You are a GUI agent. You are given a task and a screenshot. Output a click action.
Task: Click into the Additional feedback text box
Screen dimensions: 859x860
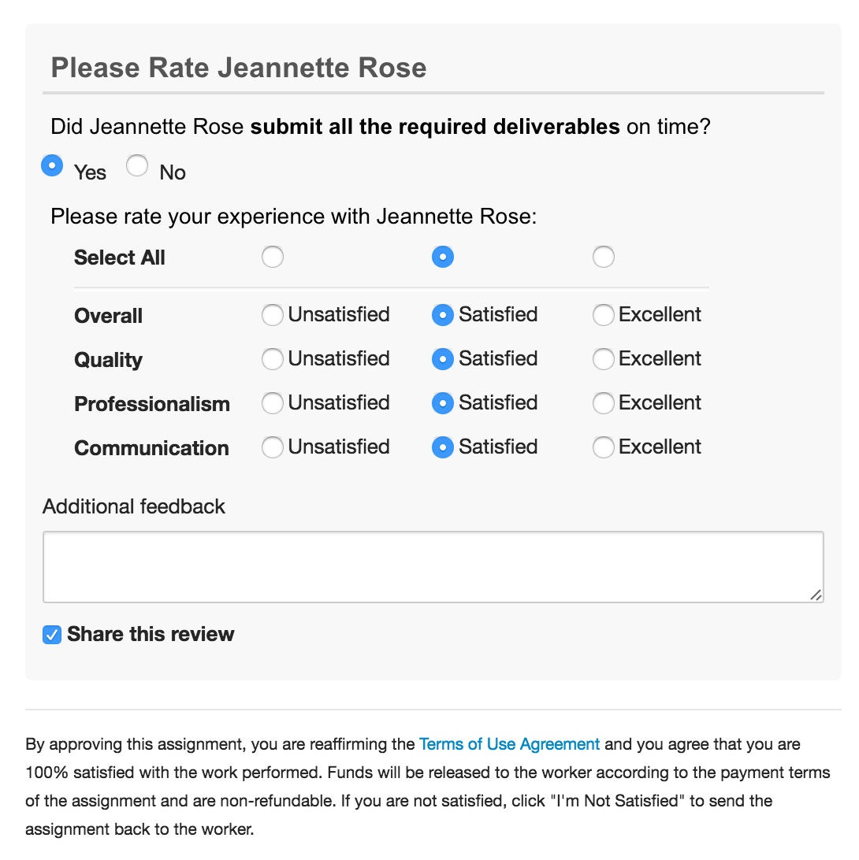pos(433,567)
